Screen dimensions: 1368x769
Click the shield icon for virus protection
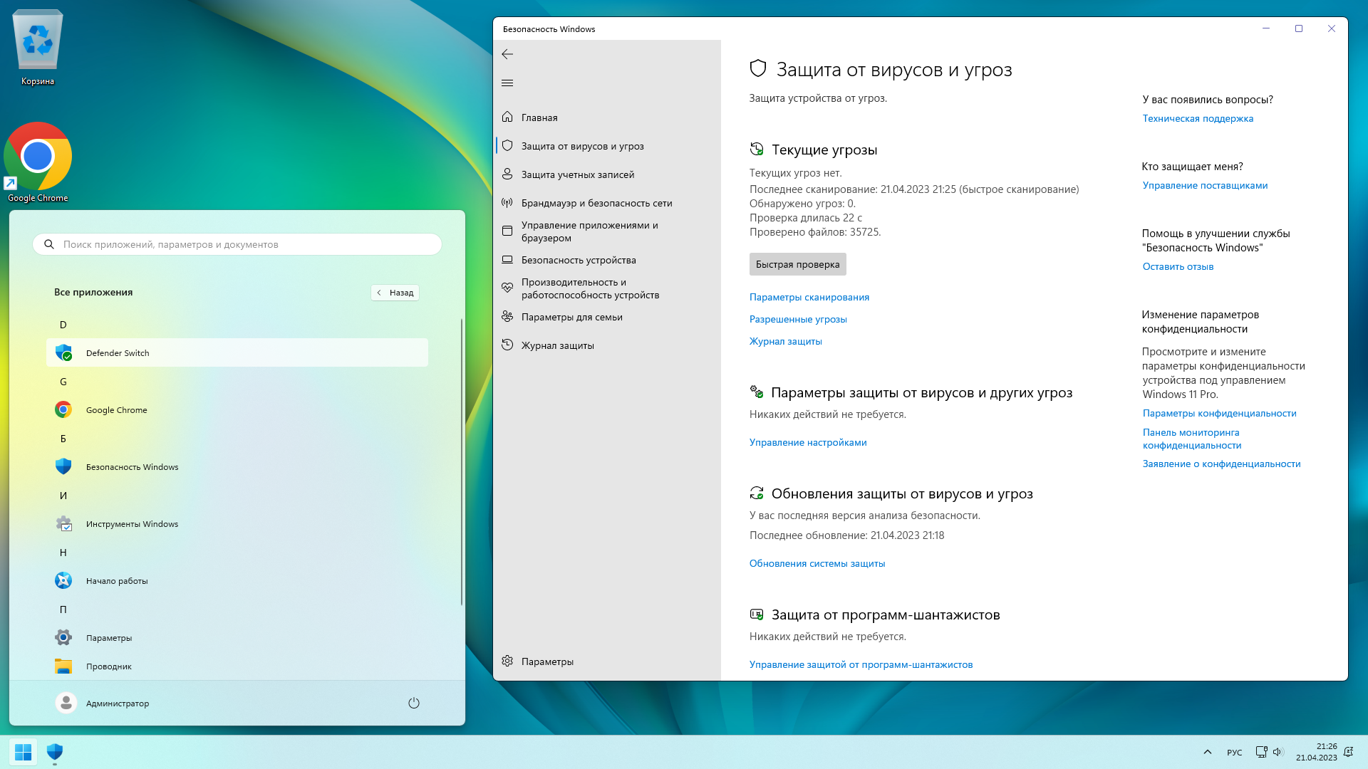[507, 145]
